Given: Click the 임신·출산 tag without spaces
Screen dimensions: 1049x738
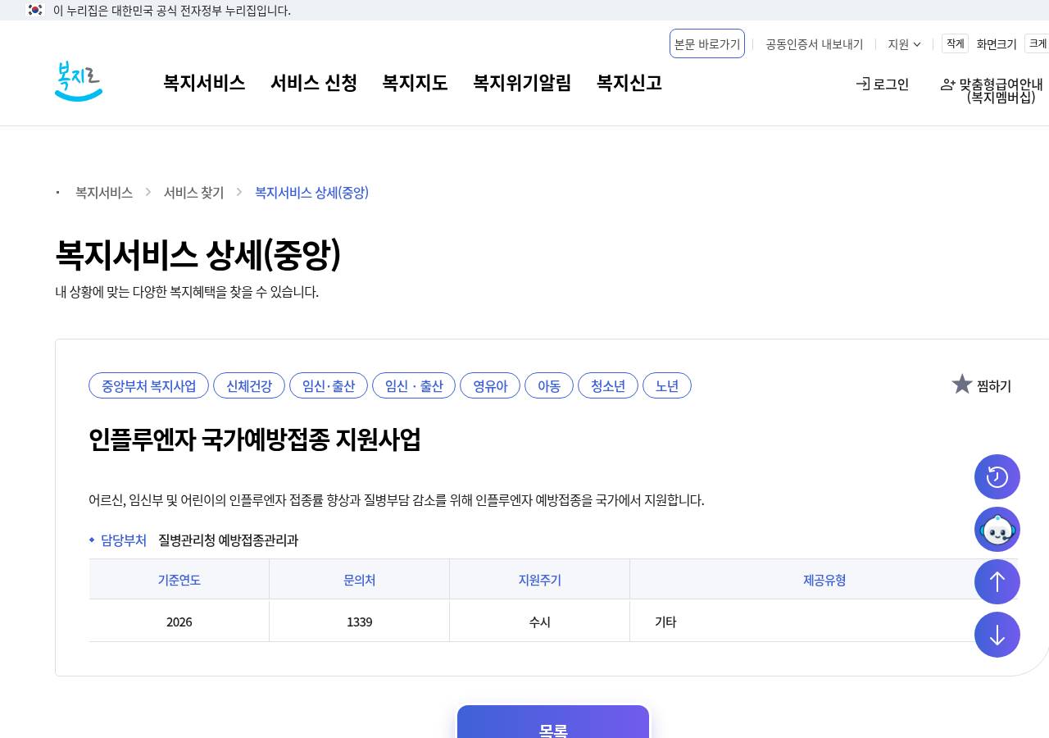Looking at the screenshot, I should [x=329, y=385].
